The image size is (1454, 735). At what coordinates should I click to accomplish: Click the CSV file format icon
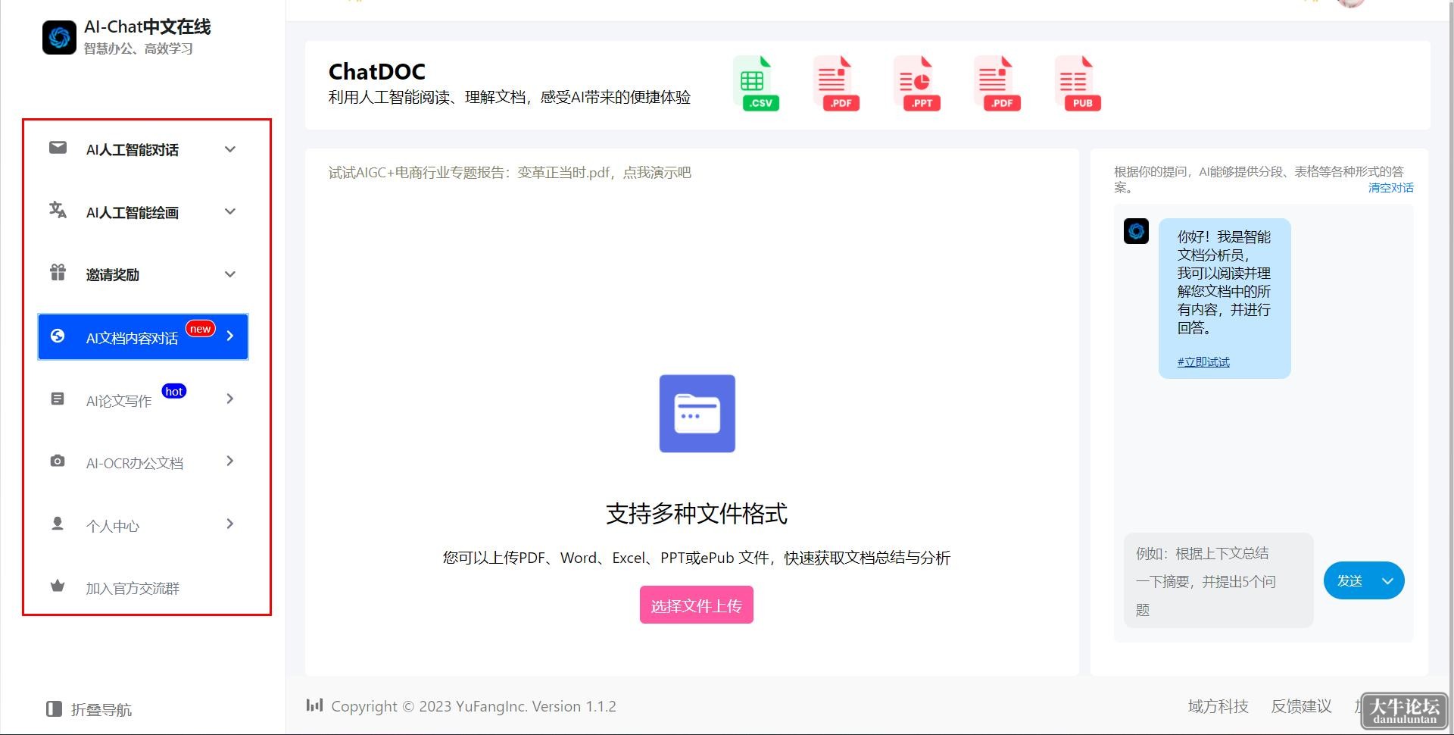(756, 83)
